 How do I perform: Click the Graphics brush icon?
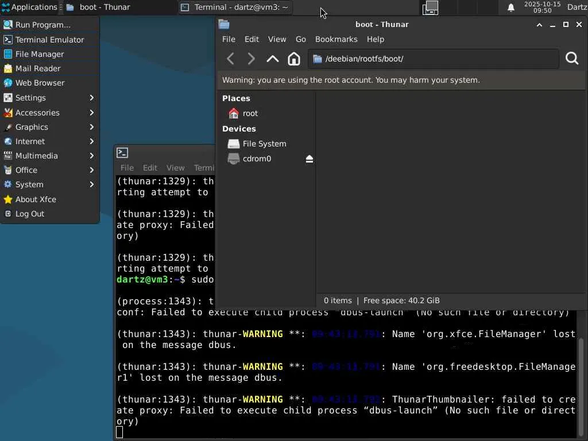point(8,127)
